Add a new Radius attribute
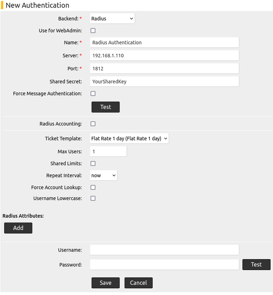 click(x=18, y=228)
